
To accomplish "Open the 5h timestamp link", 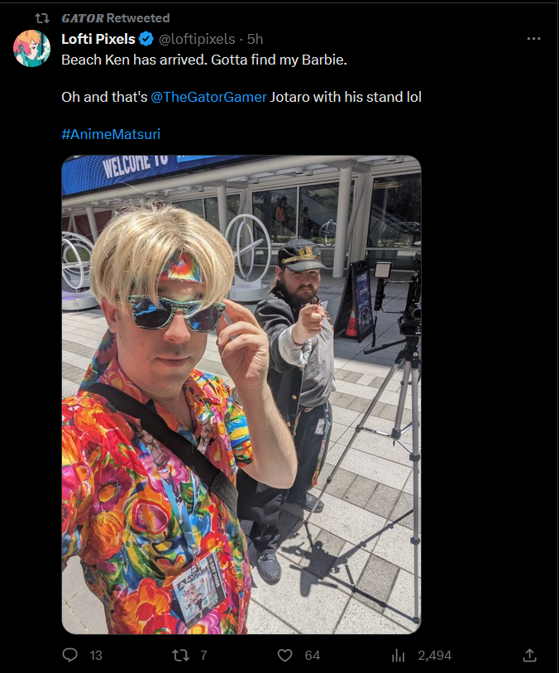I will pyautogui.click(x=255, y=39).
